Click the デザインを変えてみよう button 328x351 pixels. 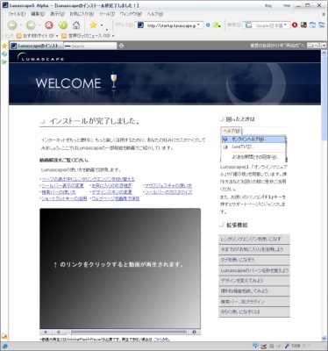254,281
